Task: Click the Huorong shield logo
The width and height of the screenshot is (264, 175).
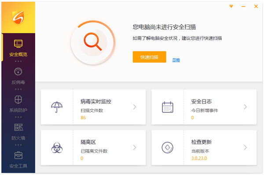Action: (18, 18)
